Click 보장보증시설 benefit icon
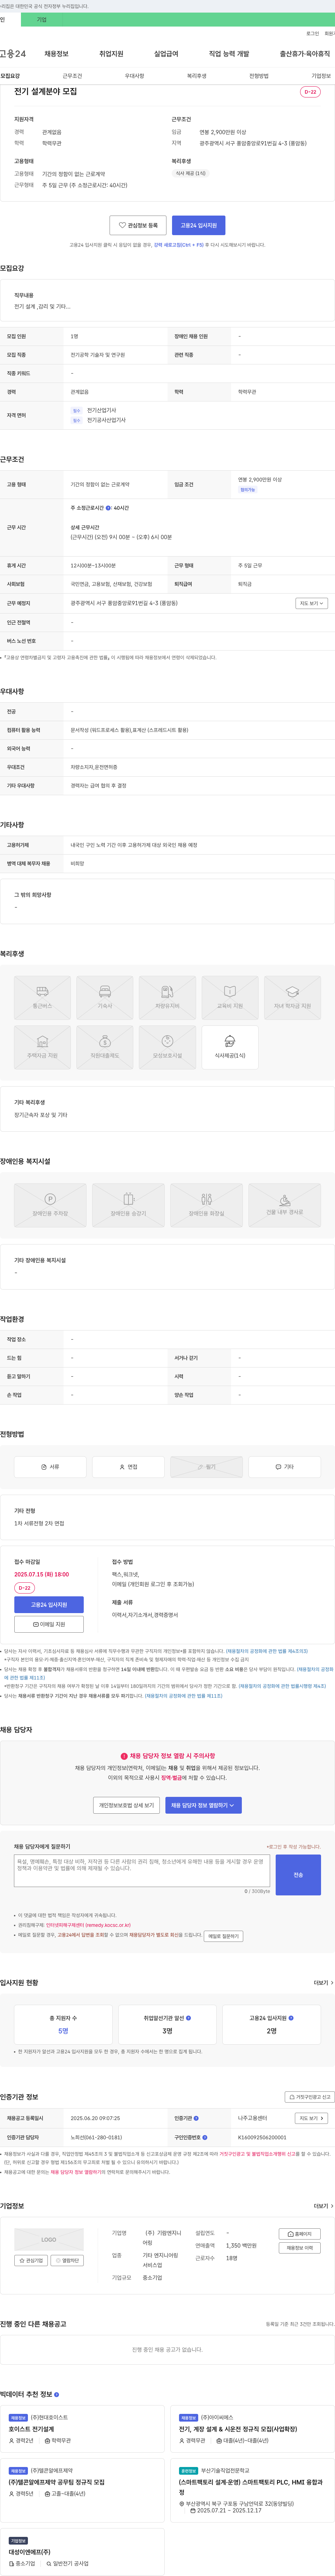This screenshot has width=335, height=2576. pyautogui.click(x=167, y=1047)
